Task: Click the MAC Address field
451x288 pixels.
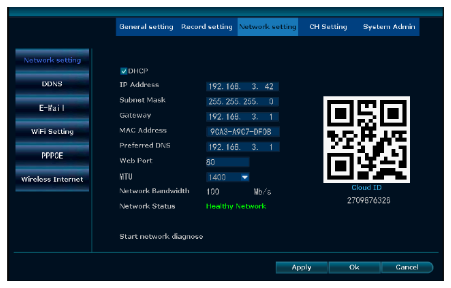Action: point(243,132)
